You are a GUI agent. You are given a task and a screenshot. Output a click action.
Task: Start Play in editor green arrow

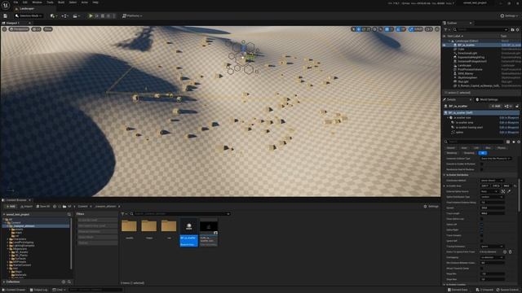(91, 16)
